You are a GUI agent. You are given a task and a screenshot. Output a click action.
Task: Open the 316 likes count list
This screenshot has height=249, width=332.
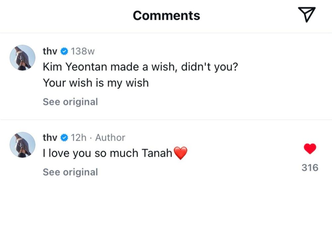(310, 167)
